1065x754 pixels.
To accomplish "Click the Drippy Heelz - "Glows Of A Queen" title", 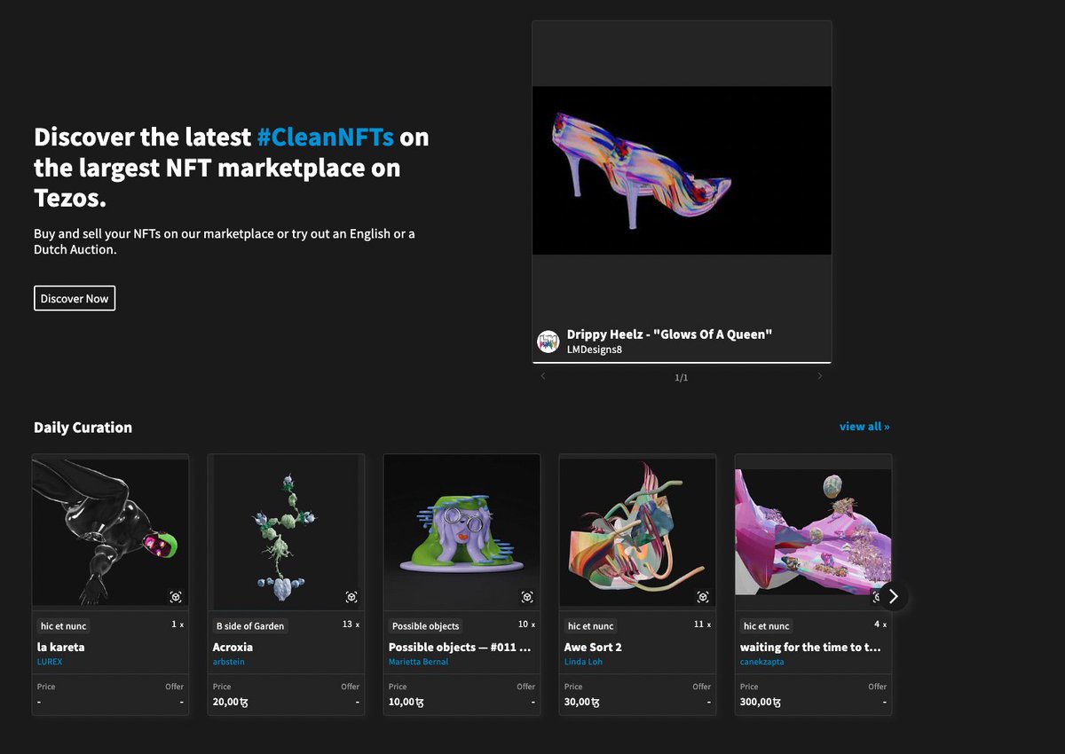I will point(670,334).
